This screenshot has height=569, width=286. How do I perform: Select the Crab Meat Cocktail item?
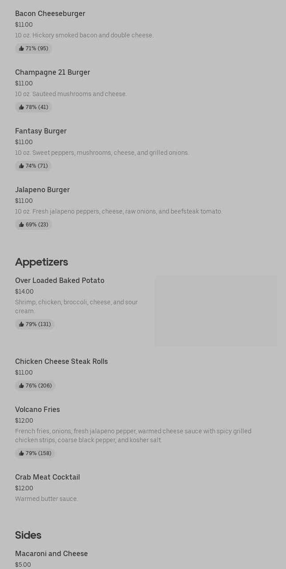tap(48, 477)
